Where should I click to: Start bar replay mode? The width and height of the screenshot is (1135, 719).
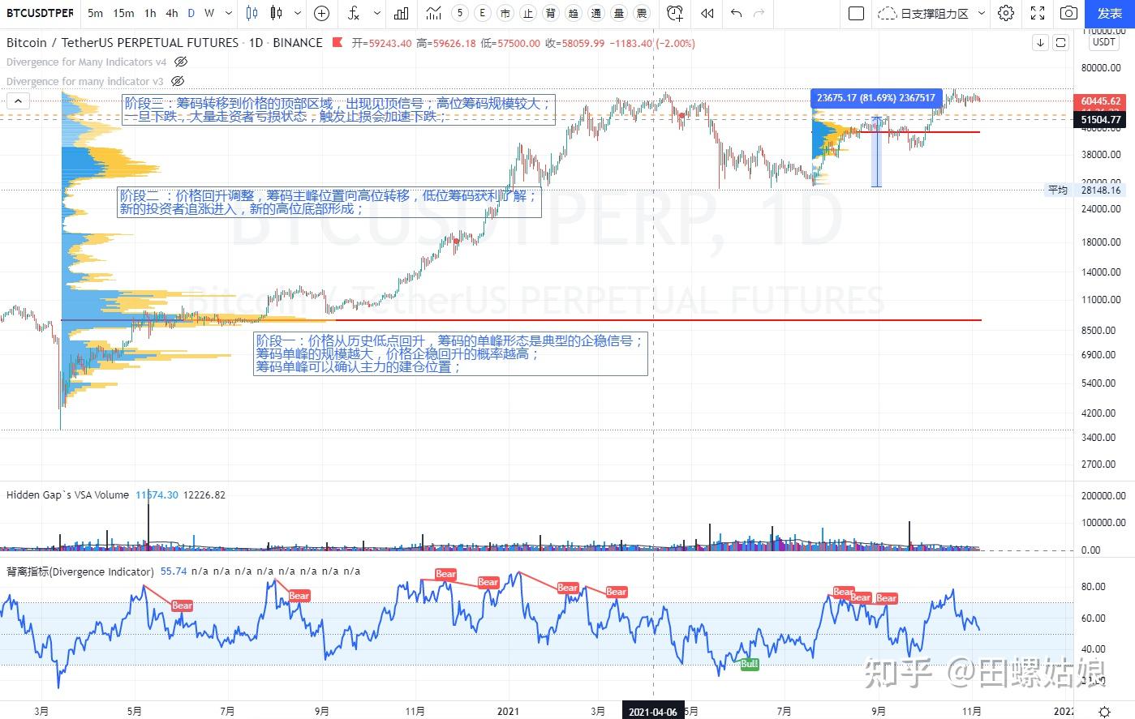(x=707, y=13)
